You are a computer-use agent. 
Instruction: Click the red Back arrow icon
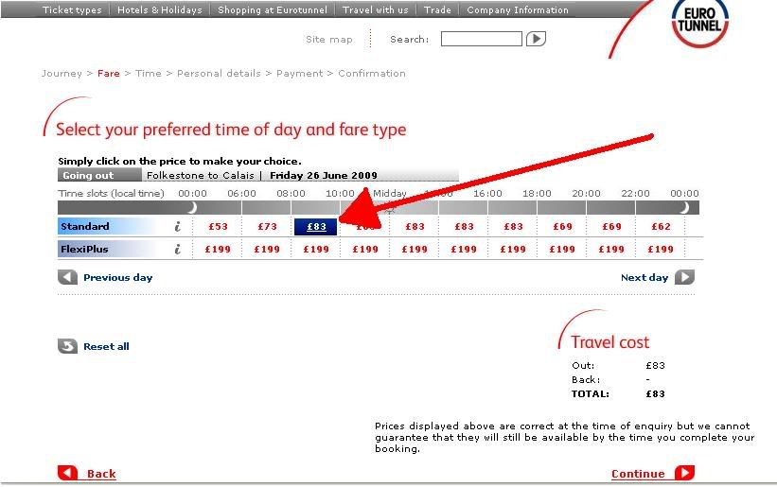coord(68,473)
